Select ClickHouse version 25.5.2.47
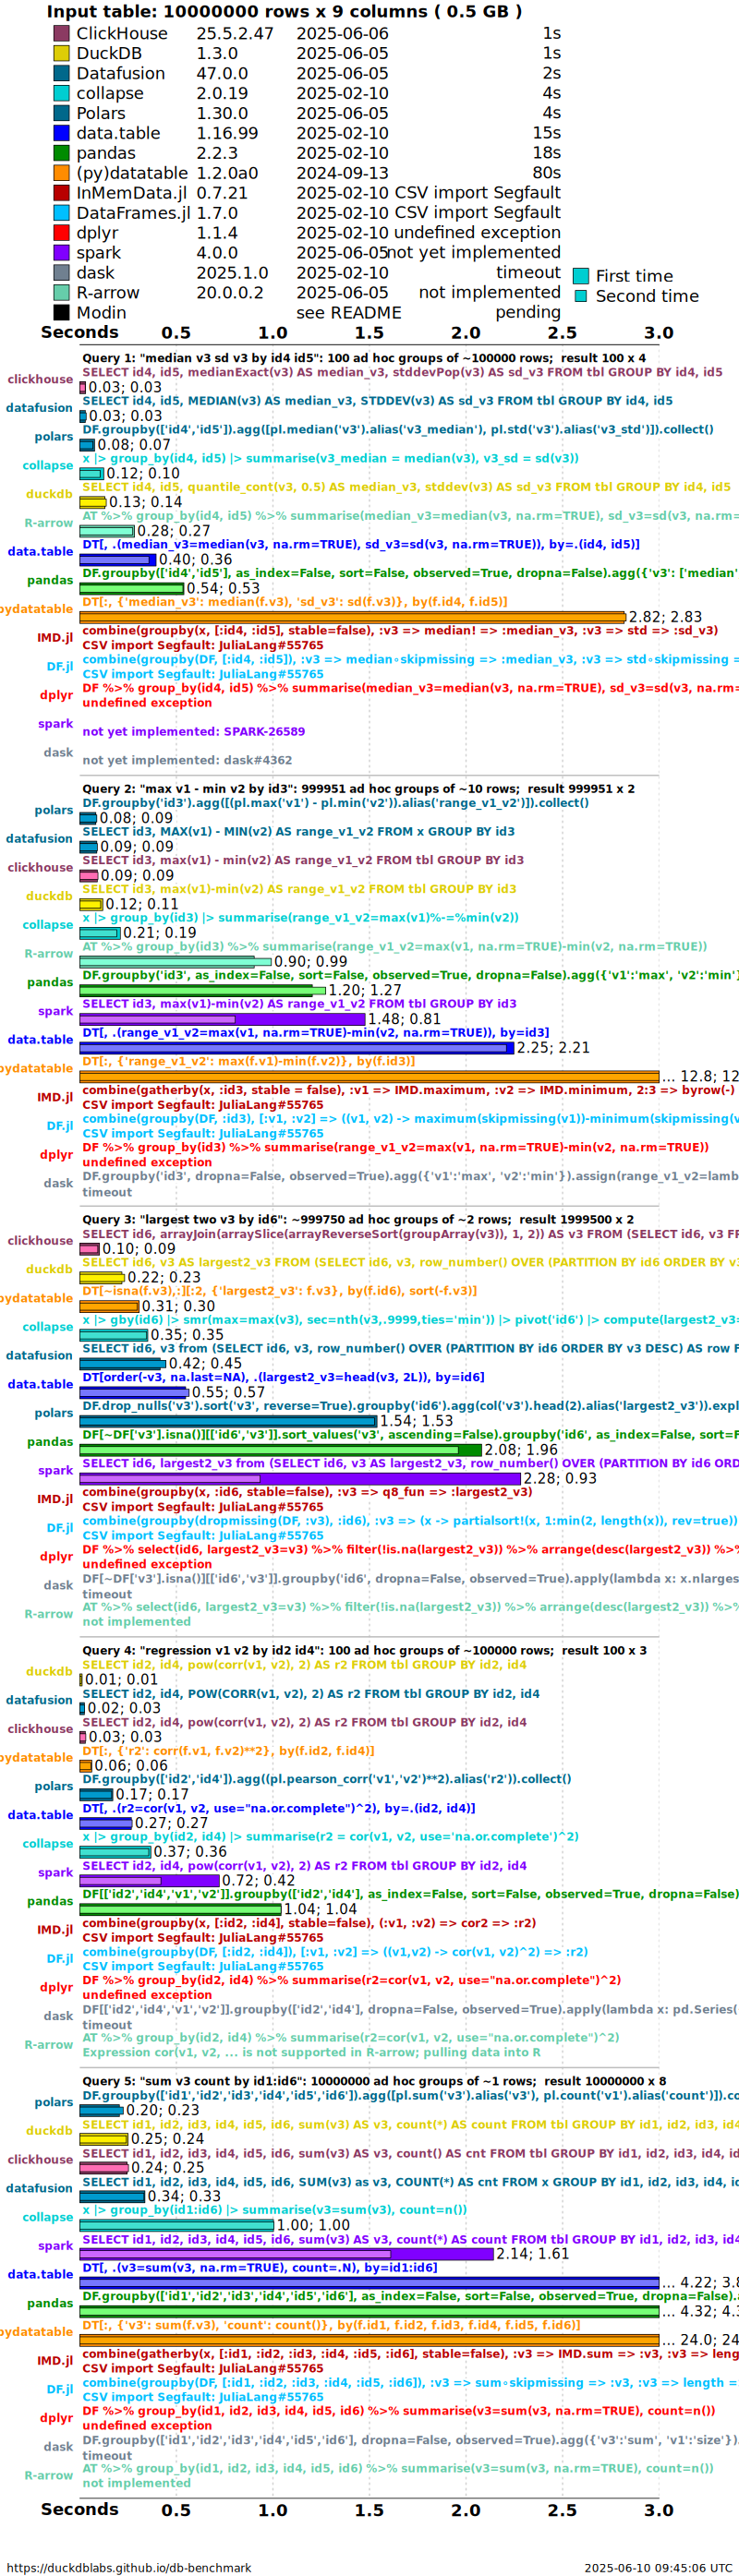Viewport: 739px width, 2576px height. pyautogui.click(x=235, y=33)
